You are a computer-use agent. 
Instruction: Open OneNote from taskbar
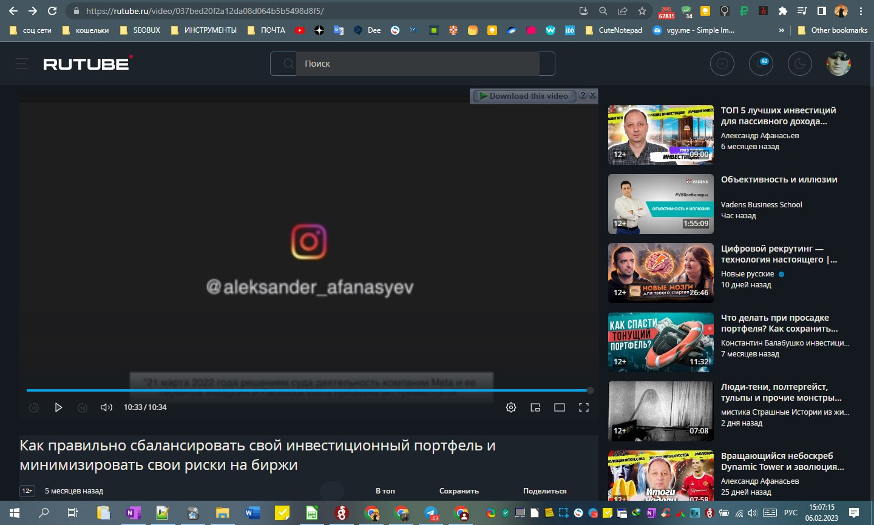[132, 513]
